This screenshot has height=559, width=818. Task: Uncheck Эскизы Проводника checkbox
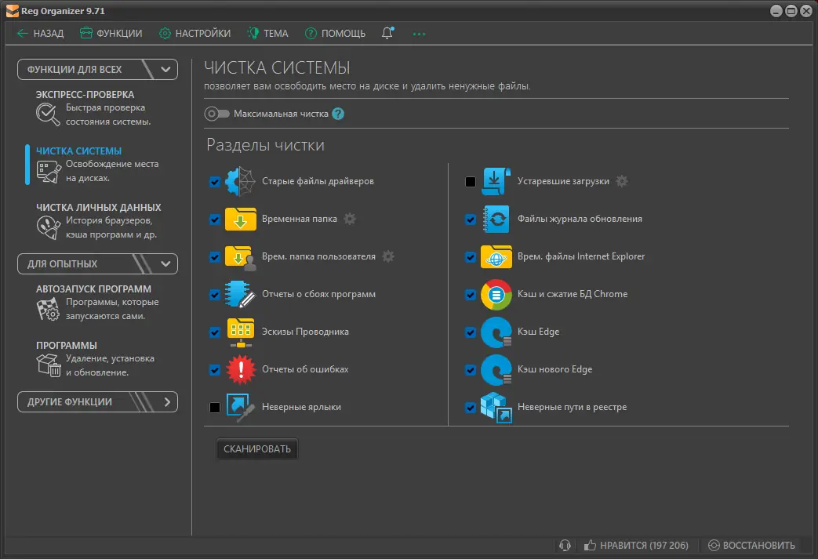215,332
